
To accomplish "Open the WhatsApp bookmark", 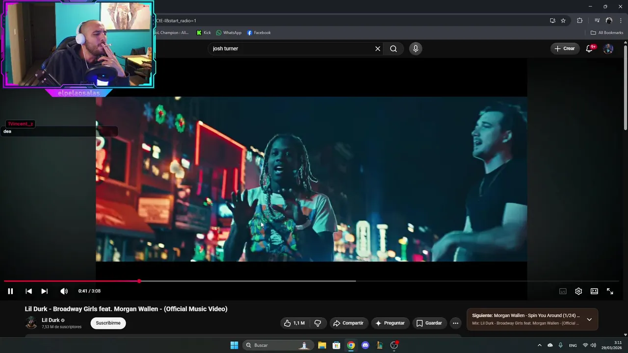I will point(229,33).
